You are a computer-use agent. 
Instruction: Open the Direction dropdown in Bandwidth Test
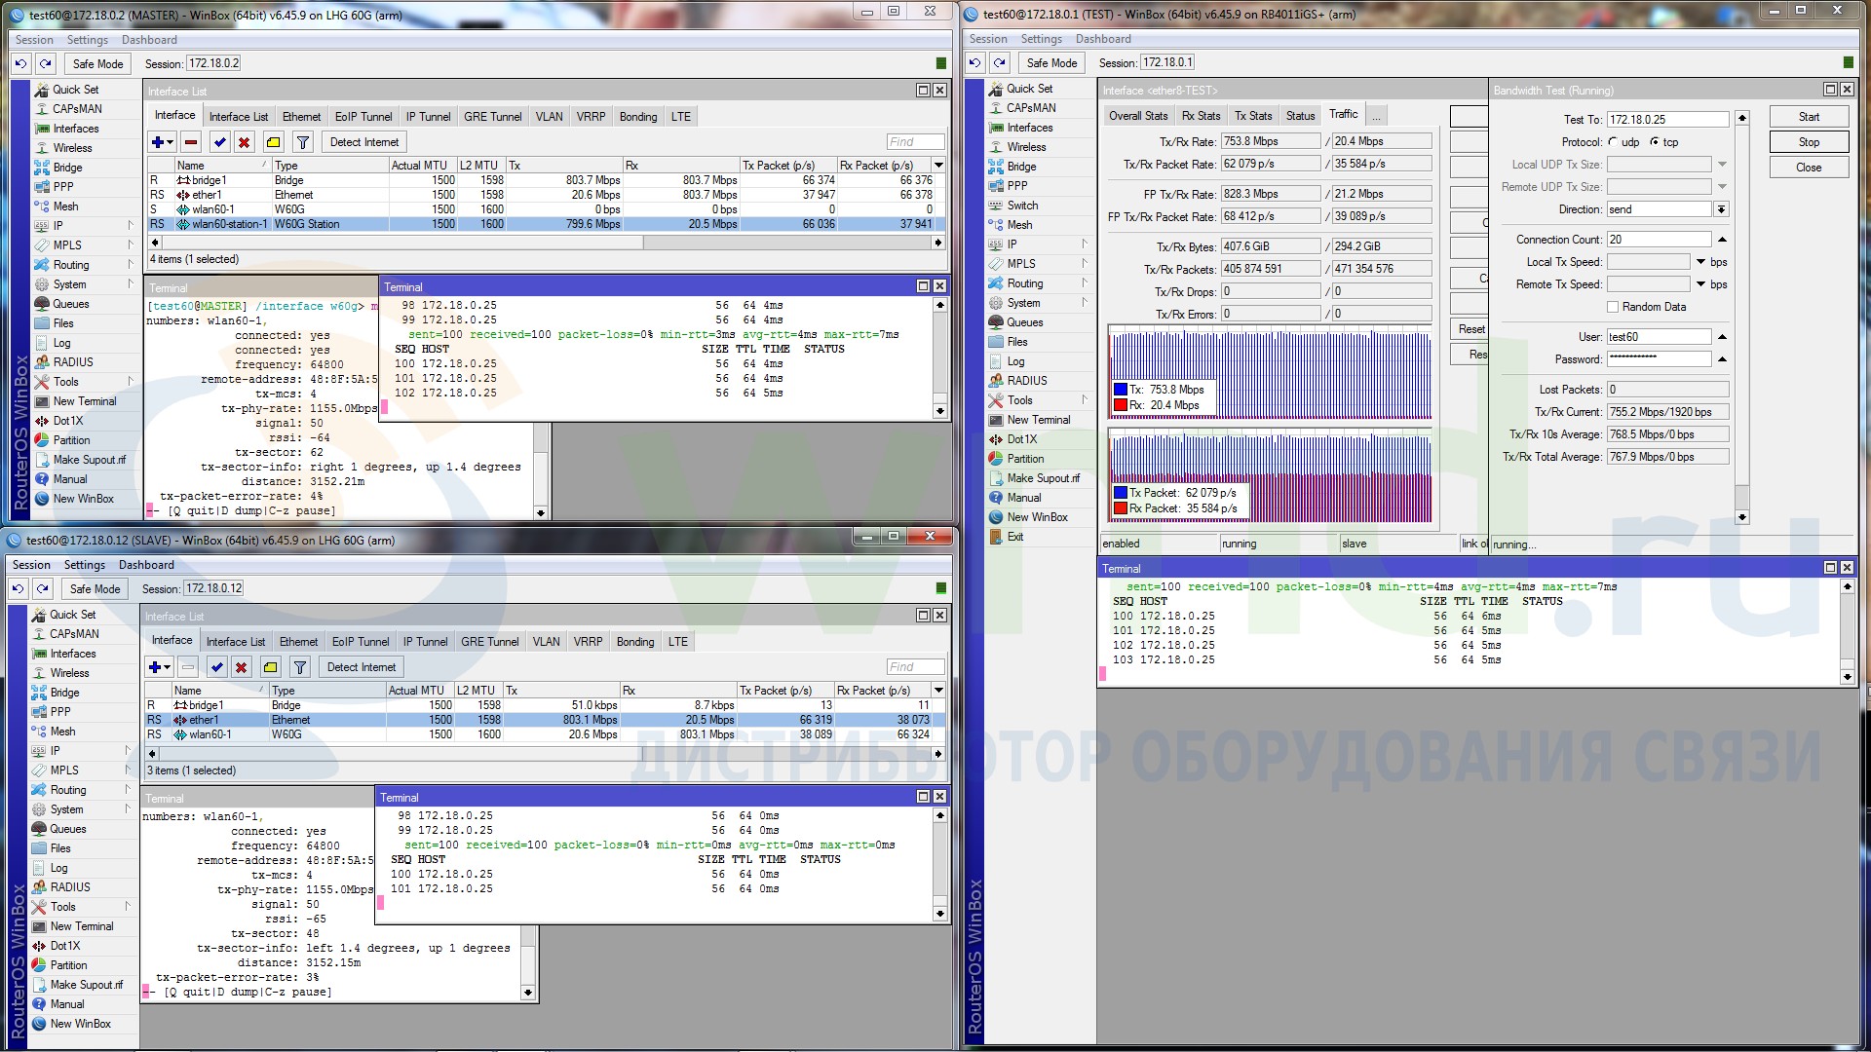pyautogui.click(x=1722, y=209)
